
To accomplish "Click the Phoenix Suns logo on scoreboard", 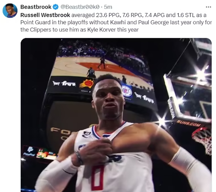I will coord(87,84).
